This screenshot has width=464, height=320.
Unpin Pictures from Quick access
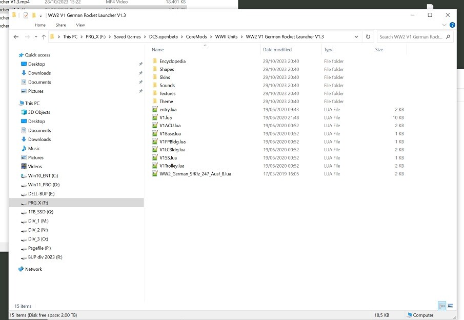pos(140,91)
